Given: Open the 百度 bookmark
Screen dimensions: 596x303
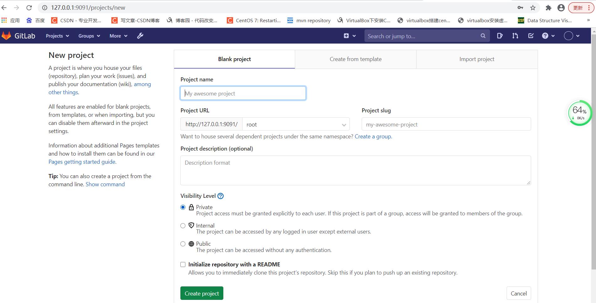Looking at the screenshot, I should (x=35, y=20).
